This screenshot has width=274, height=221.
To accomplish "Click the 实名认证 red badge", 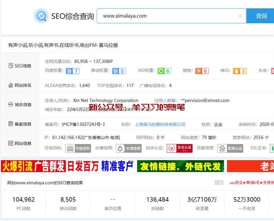I will point(180,148).
